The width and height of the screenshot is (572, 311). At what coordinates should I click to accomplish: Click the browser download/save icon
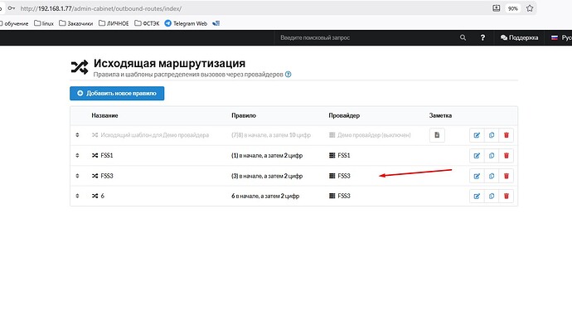tap(496, 8)
